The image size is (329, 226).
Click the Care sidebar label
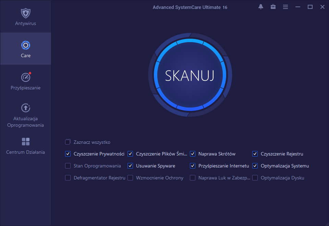26,55
